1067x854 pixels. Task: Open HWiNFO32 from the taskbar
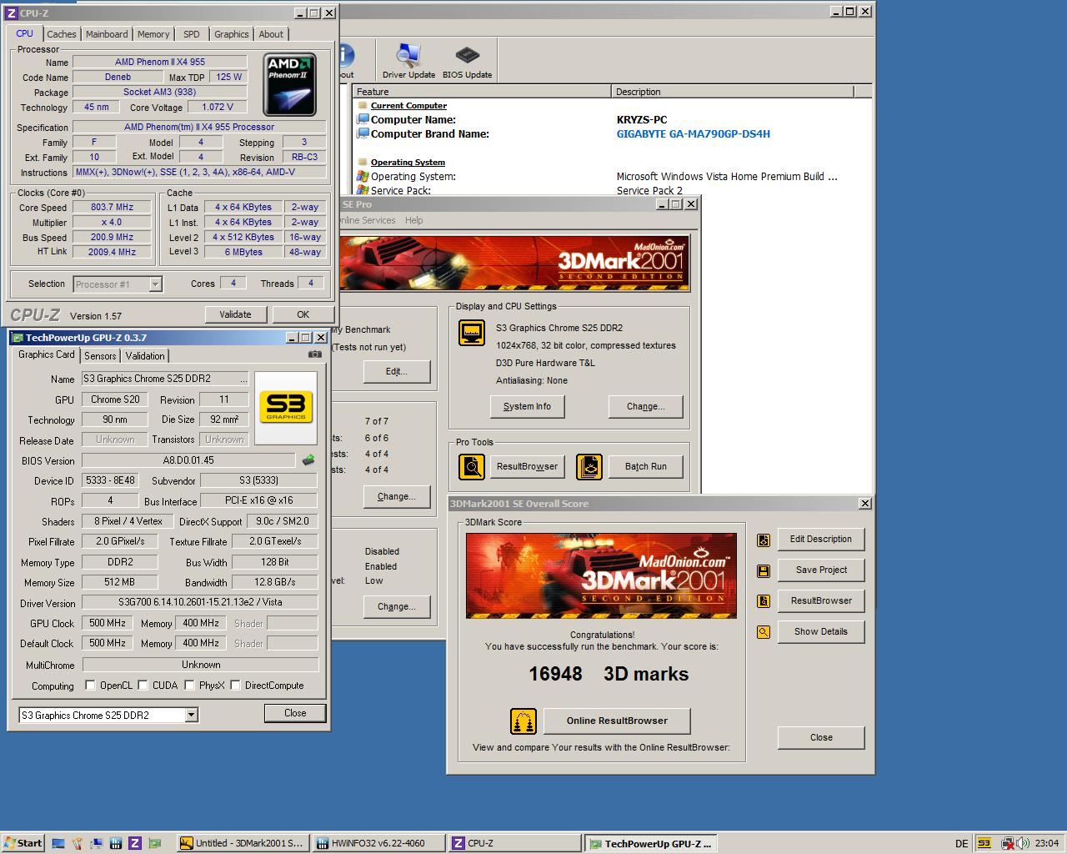[x=378, y=843]
